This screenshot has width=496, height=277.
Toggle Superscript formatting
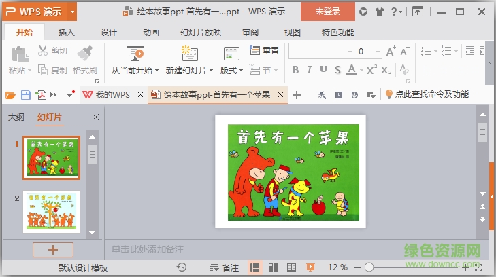pyautogui.click(x=371, y=69)
